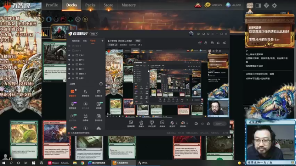
Task: Toggle visibility eye of 全屏 1 layer
Action: [69, 78]
